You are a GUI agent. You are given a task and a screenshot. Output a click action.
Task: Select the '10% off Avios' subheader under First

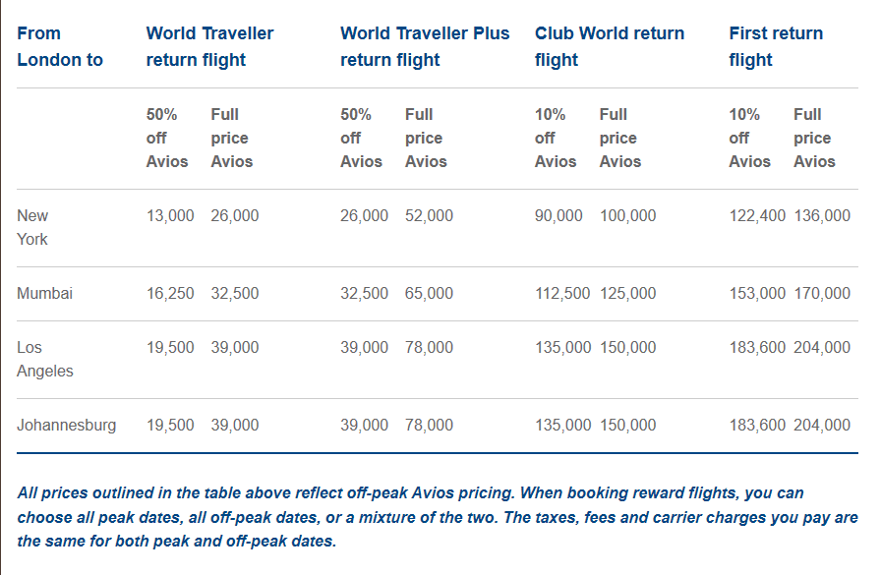pyautogui.click(x=749, y=139)
